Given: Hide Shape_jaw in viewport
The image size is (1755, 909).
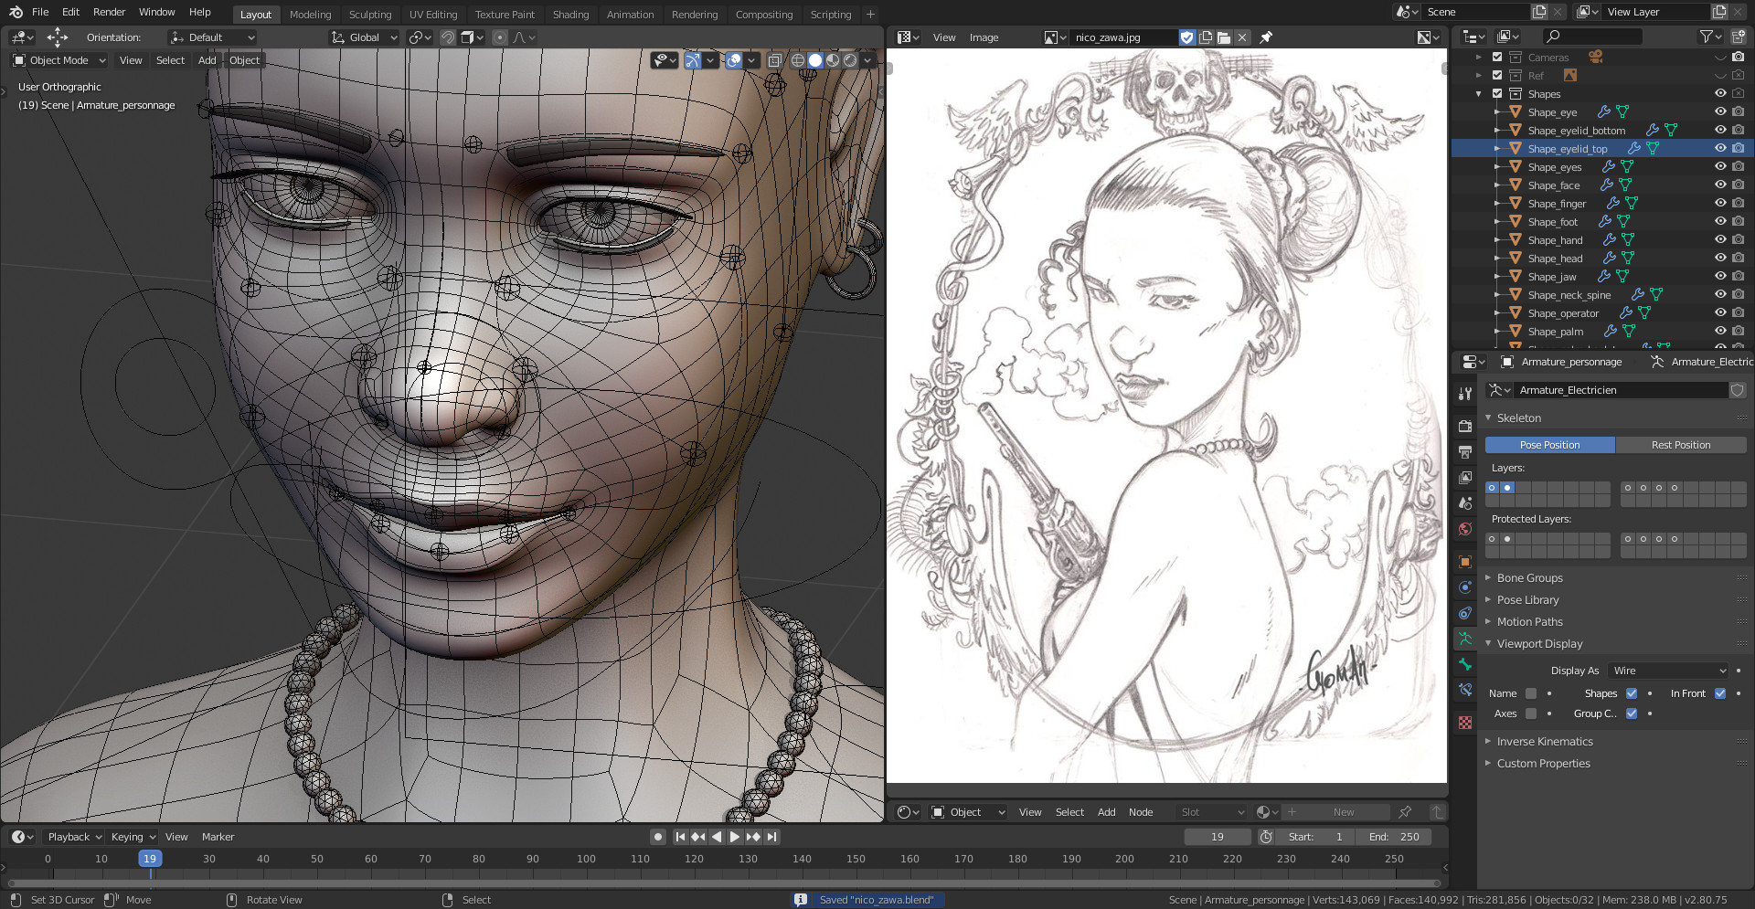Looking at the screenshot, I should click(1720, 276).
